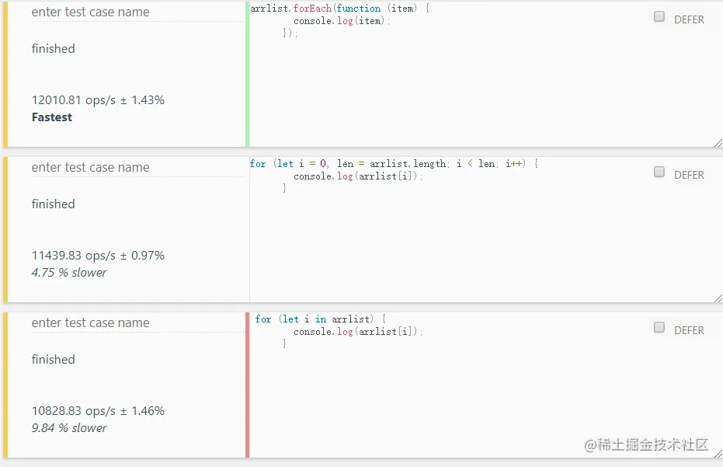Click the resize corner of the for-in code box
The image size is (723, 467).
[x=718, y=454]
